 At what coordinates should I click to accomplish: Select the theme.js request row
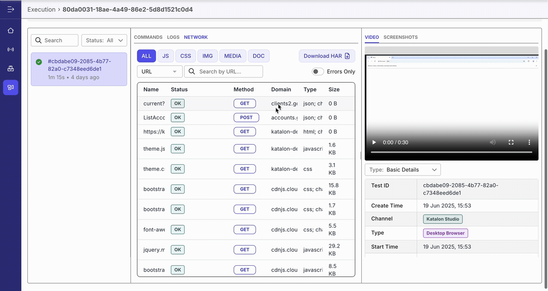pyautogui.click(x=246, y=149)
